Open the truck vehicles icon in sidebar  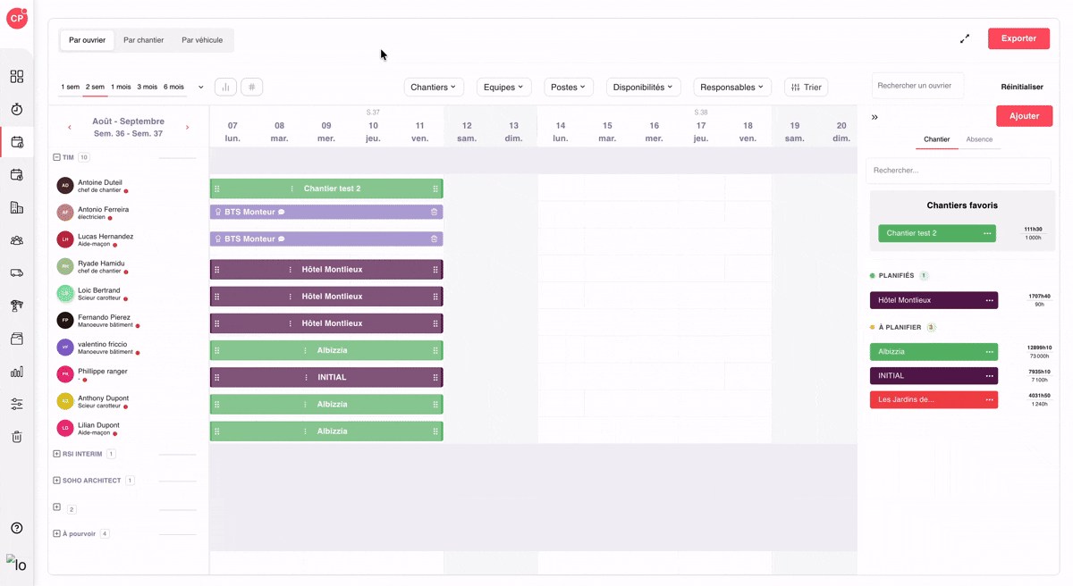(17, 273)
